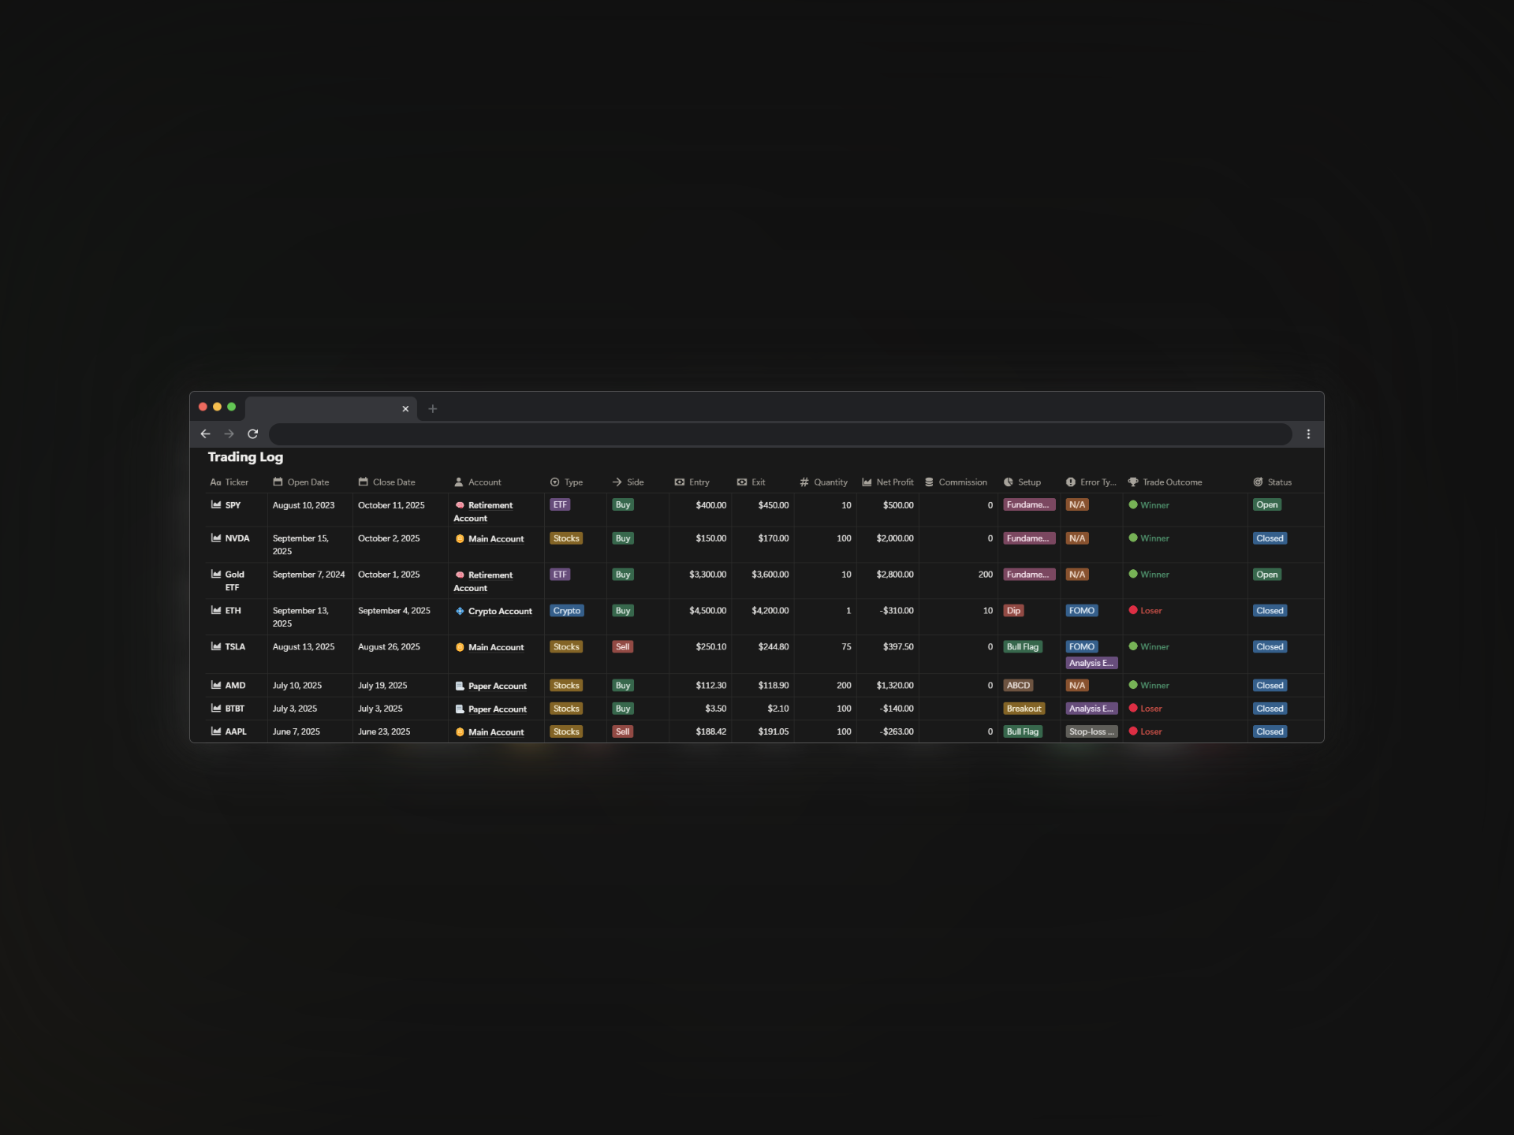This screenshot has height=1135, width=1514.
Task: Click the Analysis E... tag in BTBT row
Action: [x=1091, y=708]
